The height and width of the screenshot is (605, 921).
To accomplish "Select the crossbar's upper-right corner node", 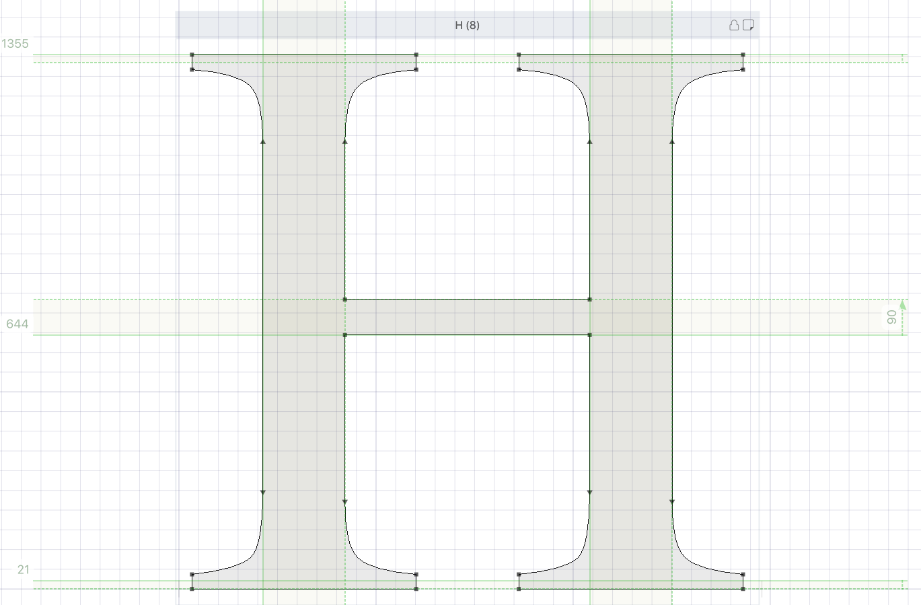I will click(590, 299).
